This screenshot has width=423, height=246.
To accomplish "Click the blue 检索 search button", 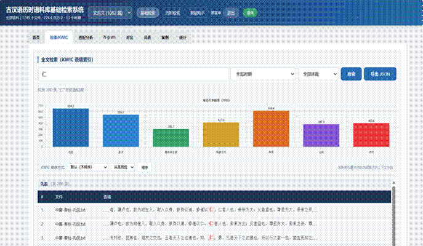I will 351,74.
